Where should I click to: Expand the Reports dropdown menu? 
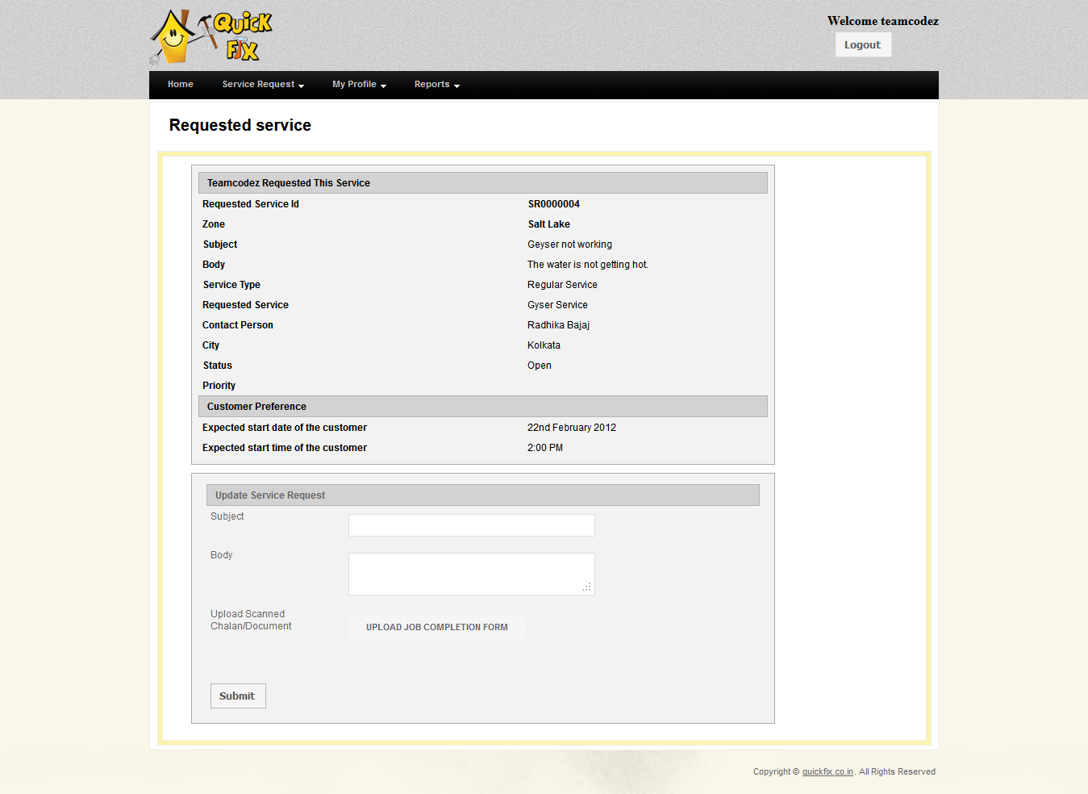pyautogui.click(x=436, y=85)
